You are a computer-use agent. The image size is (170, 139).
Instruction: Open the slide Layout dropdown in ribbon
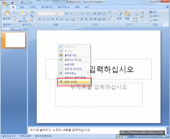tap(32, 12)
